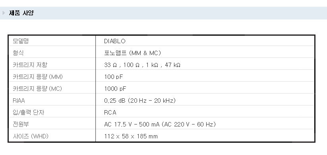Click the 112 x 58 x 185 mm value
This screenshot has width=327, height=155.
point(131,136)
